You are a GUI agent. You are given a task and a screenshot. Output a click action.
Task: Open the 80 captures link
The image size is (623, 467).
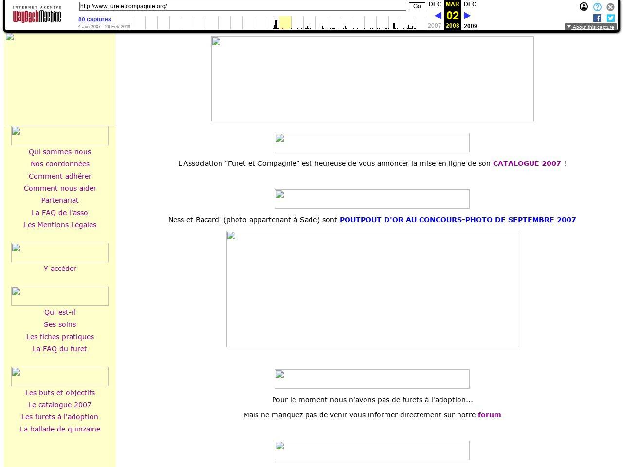(94, 19)
